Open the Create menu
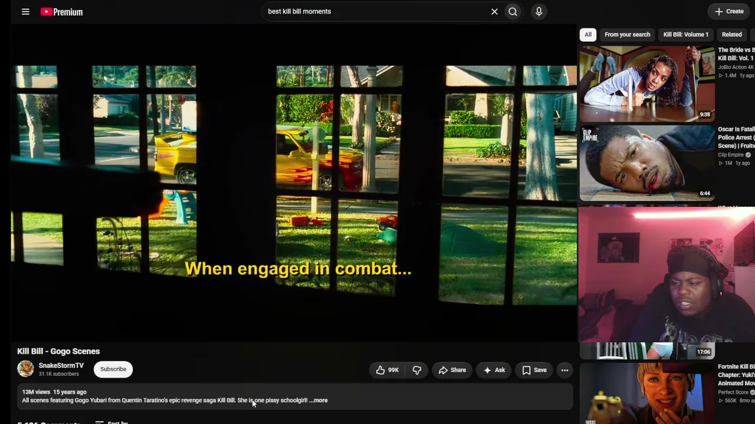Image resolution: width=755 pixels, height=424 pixels. pyautogui.click(x=729, y=11)
